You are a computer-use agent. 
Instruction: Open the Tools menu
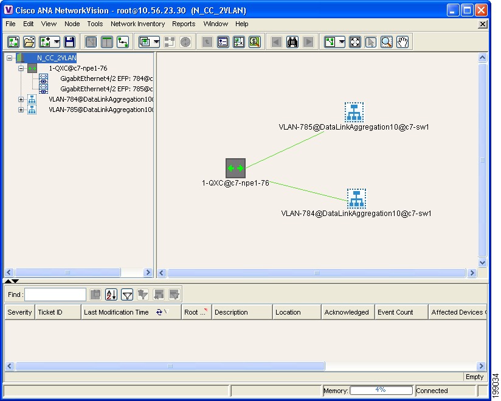coord(95,24)
